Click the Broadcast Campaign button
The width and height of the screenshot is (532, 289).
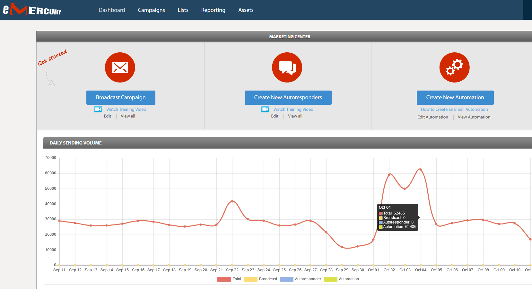point(121,98)
